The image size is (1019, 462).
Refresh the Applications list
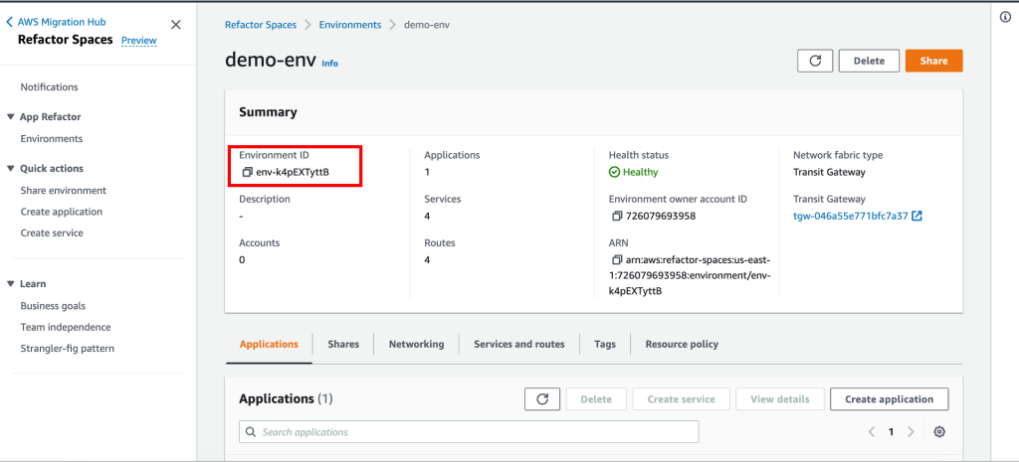pos(542,398)
